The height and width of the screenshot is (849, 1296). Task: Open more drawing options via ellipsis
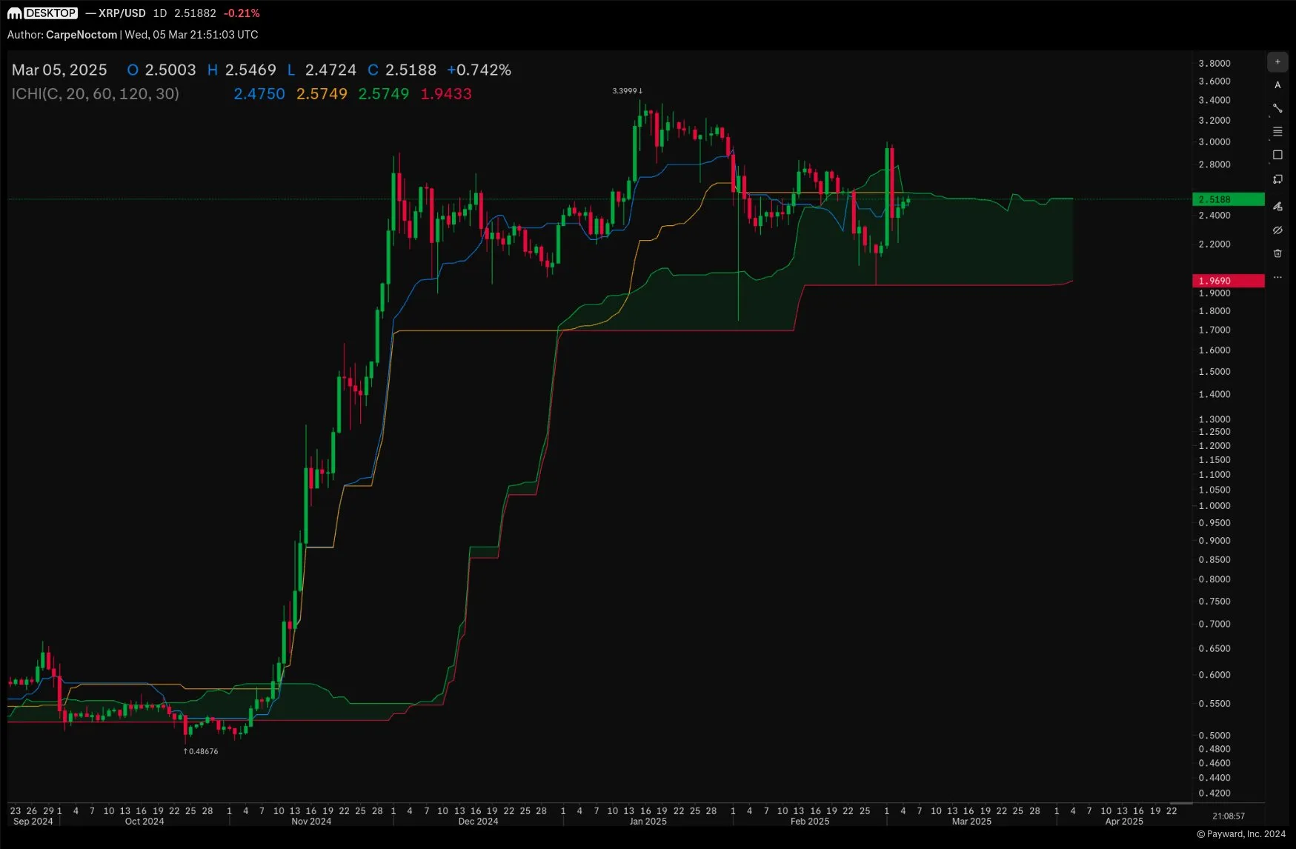click(1277, 278)
